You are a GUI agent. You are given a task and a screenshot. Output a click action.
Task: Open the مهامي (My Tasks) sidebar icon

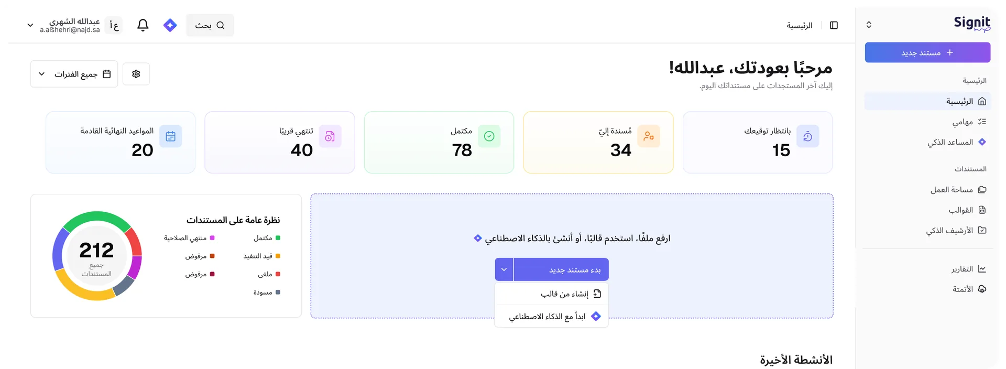point(982,122)
